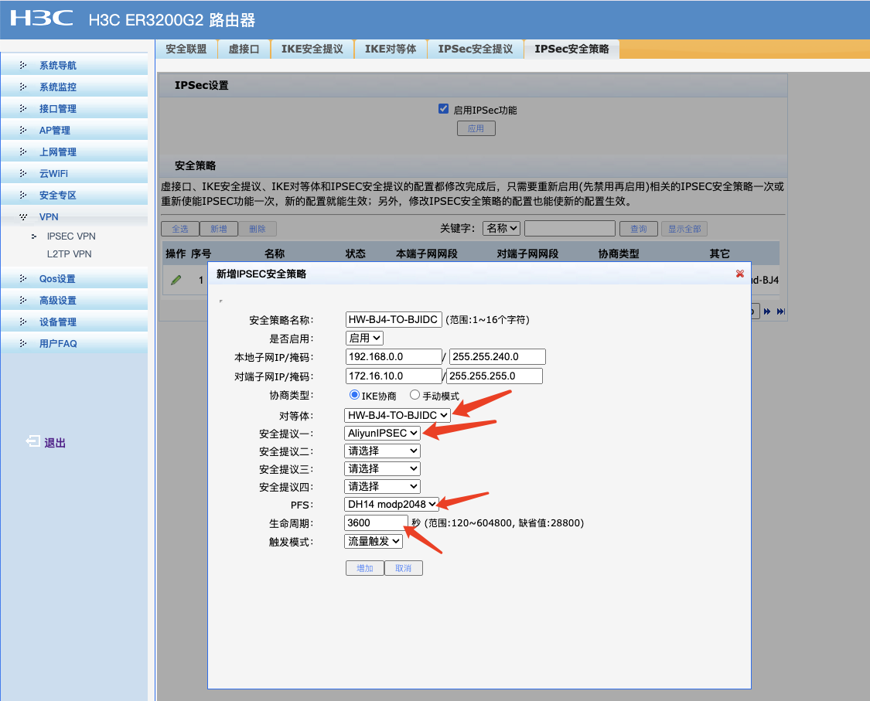Click the 删除 button
This screenshot has width=870, height=701.
tap(258, 229)
